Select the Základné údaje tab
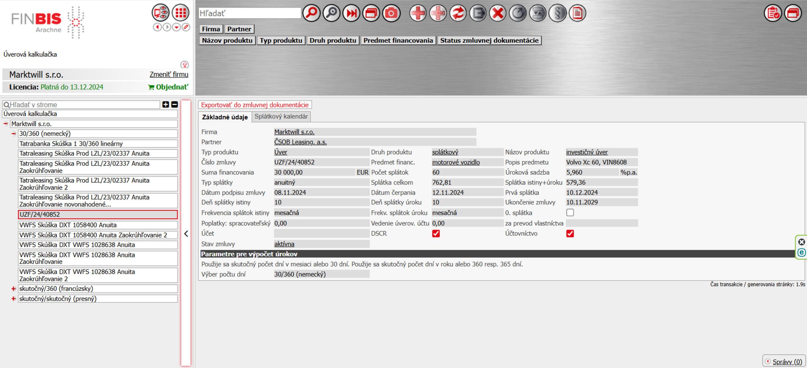The image size is (807, 368). click(x=225, y=117)
